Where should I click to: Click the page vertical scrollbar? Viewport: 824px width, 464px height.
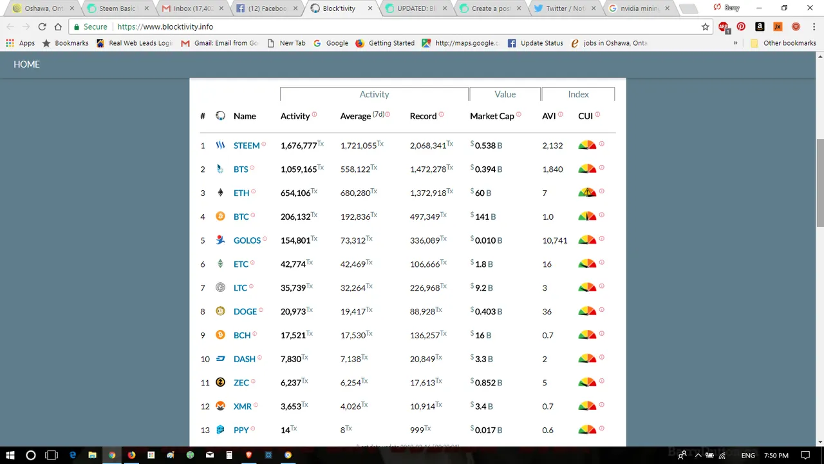pos(819,182)
